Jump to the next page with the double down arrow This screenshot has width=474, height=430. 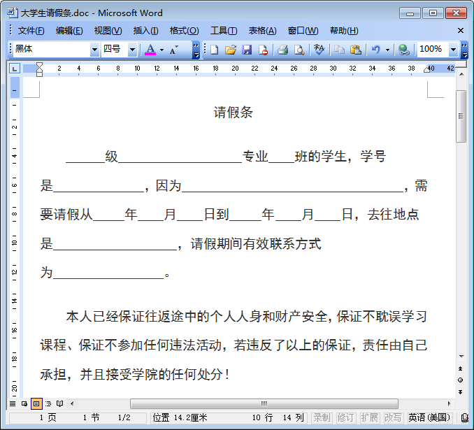(x=461, y=392)
